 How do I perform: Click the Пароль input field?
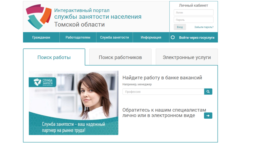click(x=193, y=20)
